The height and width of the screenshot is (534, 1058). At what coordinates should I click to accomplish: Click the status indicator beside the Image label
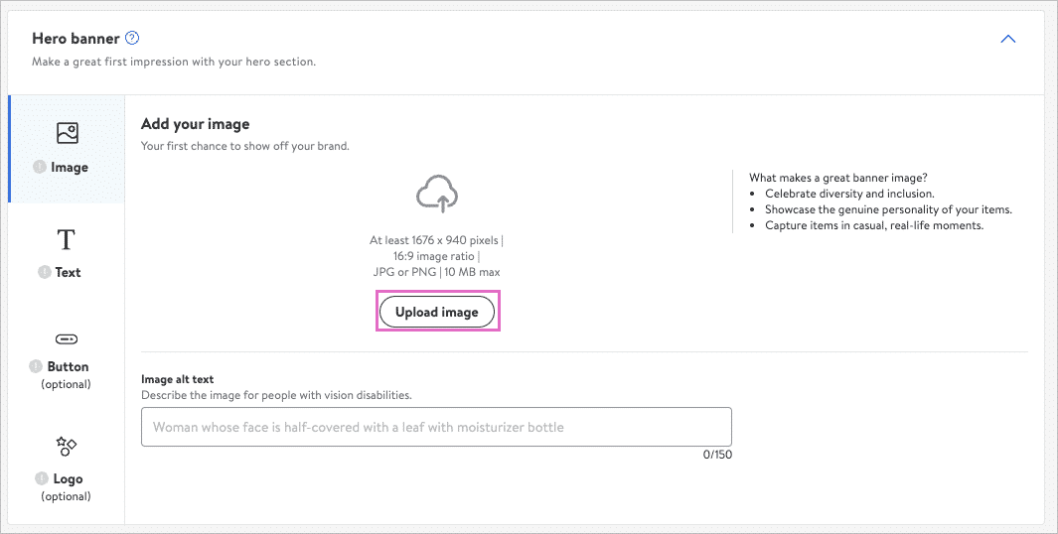click(42, 167)
